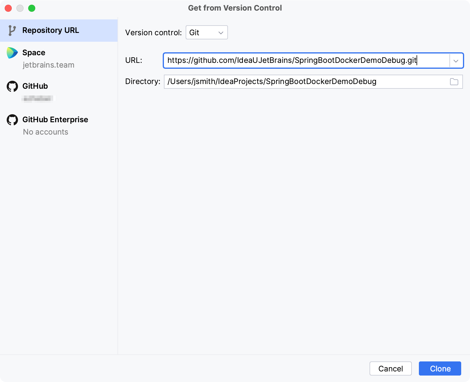Viewport: 470px width, 382px height.
Task: Focus the Directory path field
Action: pos(294,82)
